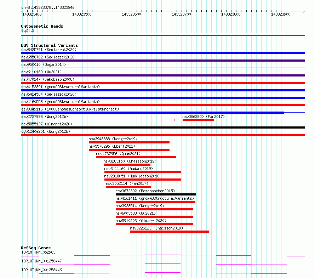Click the red bar under nsv6003583

pos(154,217)
